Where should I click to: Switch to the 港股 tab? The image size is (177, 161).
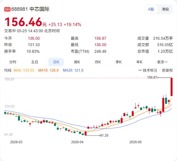pos(165,9)
